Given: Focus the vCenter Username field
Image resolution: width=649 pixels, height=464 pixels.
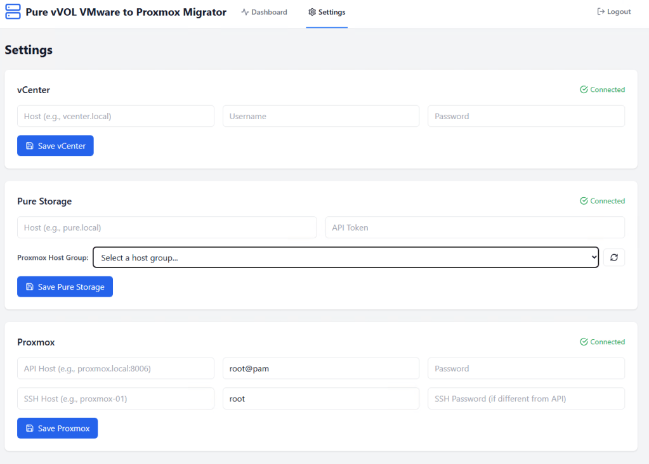Looking at the screenshot, I should point(320,117).
